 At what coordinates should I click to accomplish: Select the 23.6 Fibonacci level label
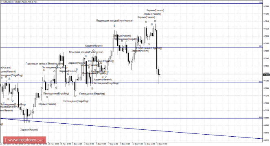coord(261,2)
